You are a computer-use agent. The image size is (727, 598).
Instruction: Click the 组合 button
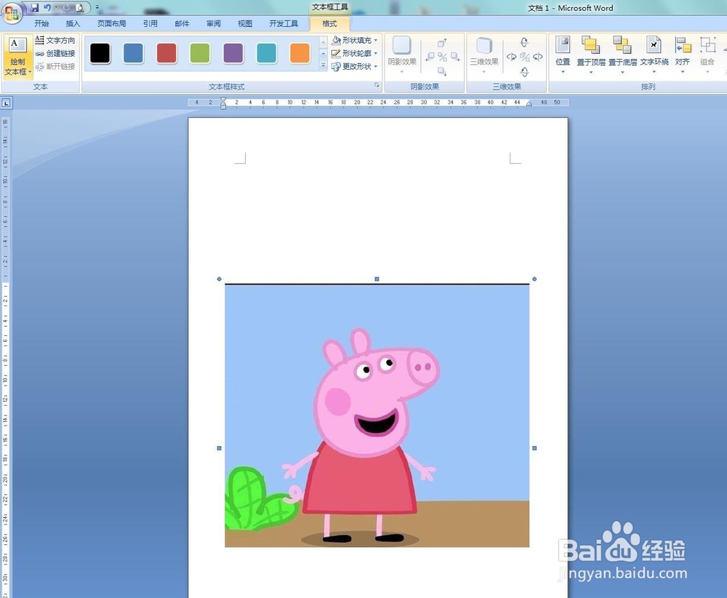pos(707,55)
